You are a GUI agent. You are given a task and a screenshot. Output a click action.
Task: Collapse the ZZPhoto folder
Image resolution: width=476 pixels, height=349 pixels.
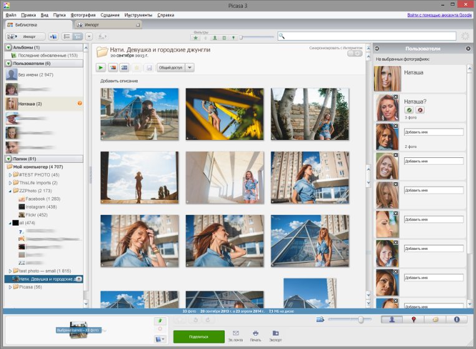(x=10, y=191)
